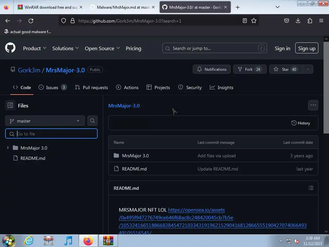View commit History
Viewport: 329px width, 247px height.
tap(301, 123)
